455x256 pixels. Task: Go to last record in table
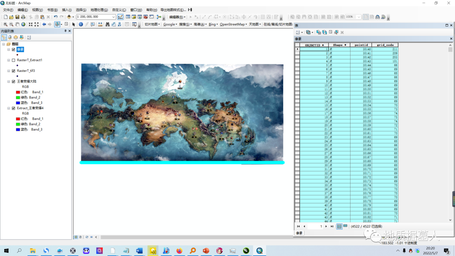pyautogui.click(x=332, y=226)
